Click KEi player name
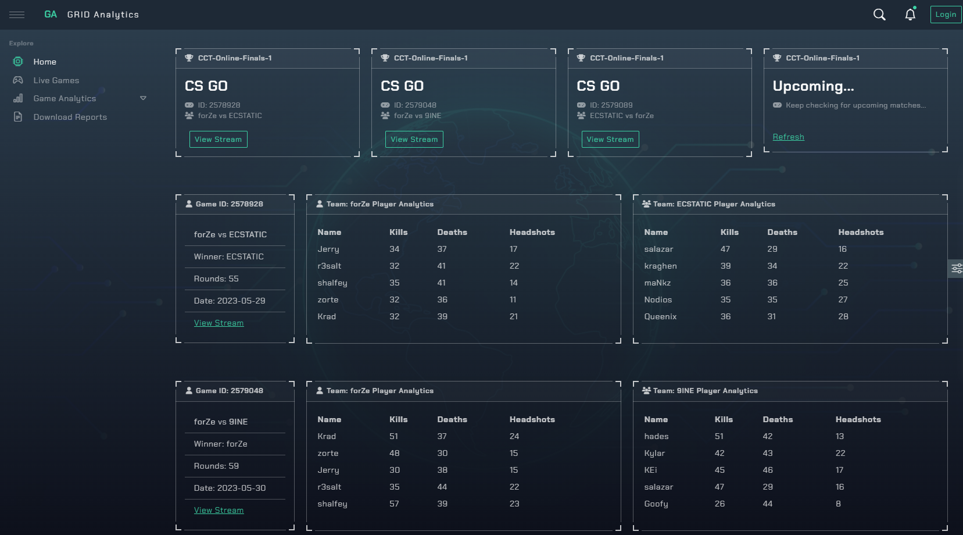Screen dimensions: 963x535 (x=650, y=470)
